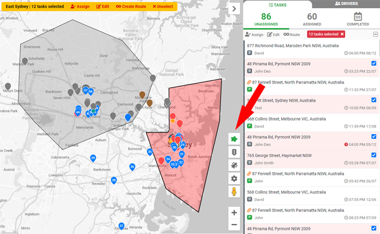
Task: Select the yellow Street View pegman
Action: point(234,192)
